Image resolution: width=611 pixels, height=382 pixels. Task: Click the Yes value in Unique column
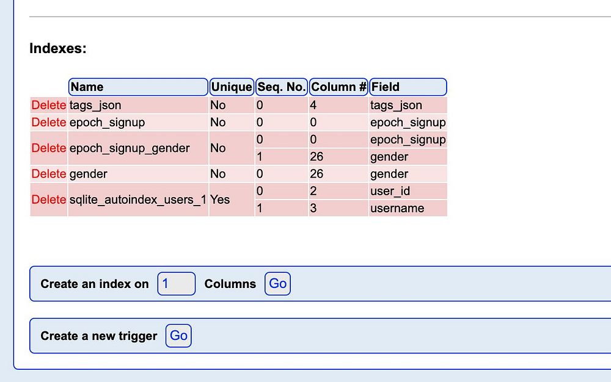[220, 200]
